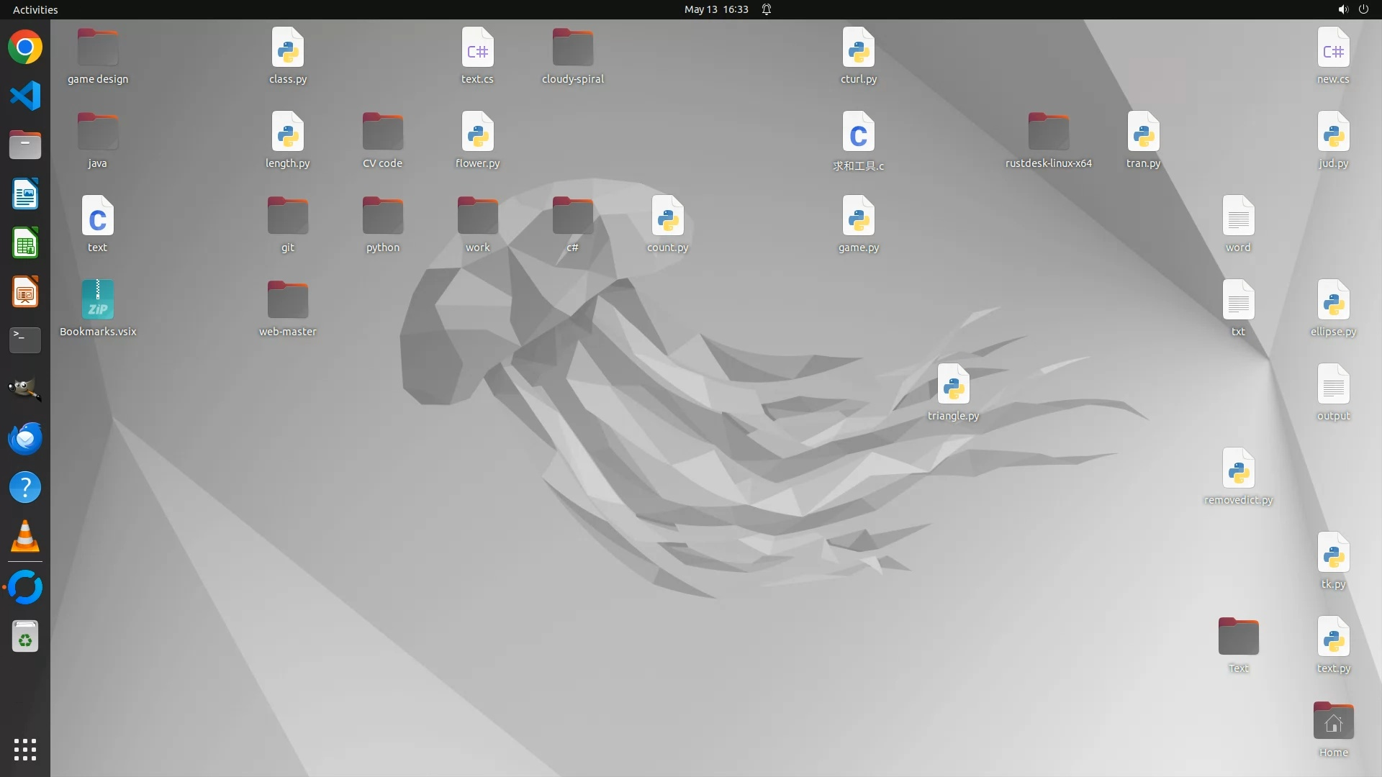
Task: Launch LibreOffice Writer from the dock
Action: (25, 194)
